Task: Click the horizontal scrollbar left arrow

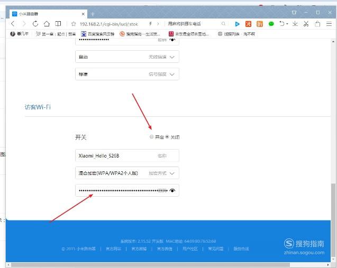Action: 8,265
